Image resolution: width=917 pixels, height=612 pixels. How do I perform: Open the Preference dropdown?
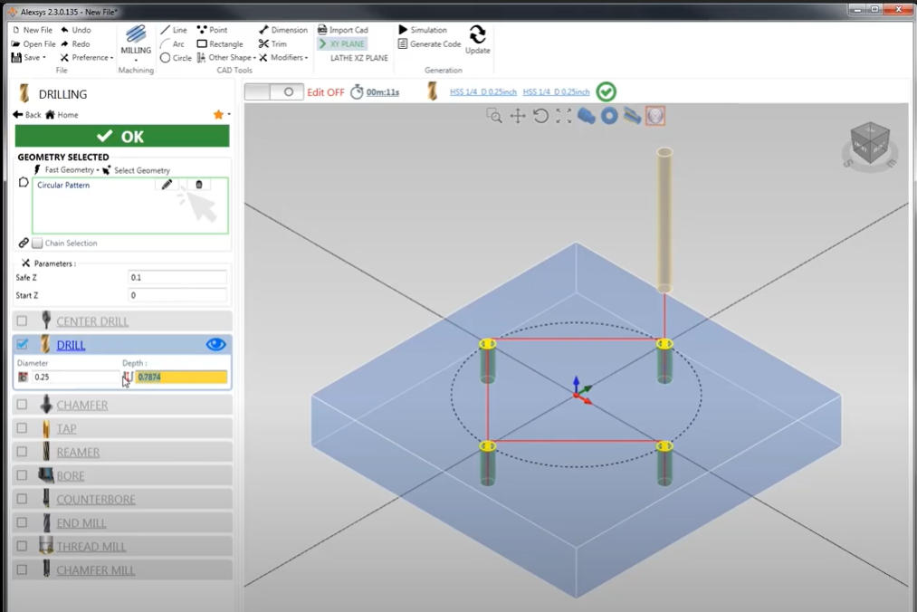point(87,57)
